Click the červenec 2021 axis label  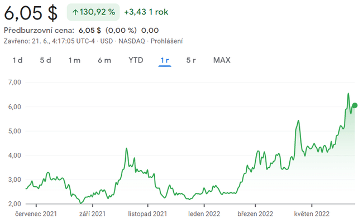(36, 214)
